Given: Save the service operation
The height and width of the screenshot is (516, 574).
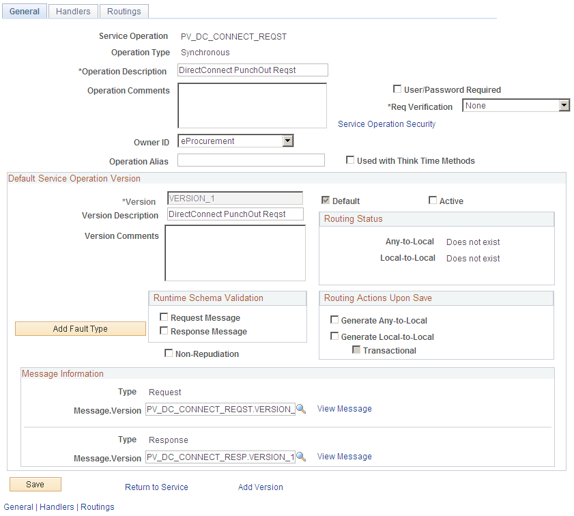Looking at the screenshot, I should (x=35, y=485).
